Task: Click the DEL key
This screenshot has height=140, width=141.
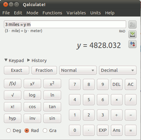Action: point(117,84)
